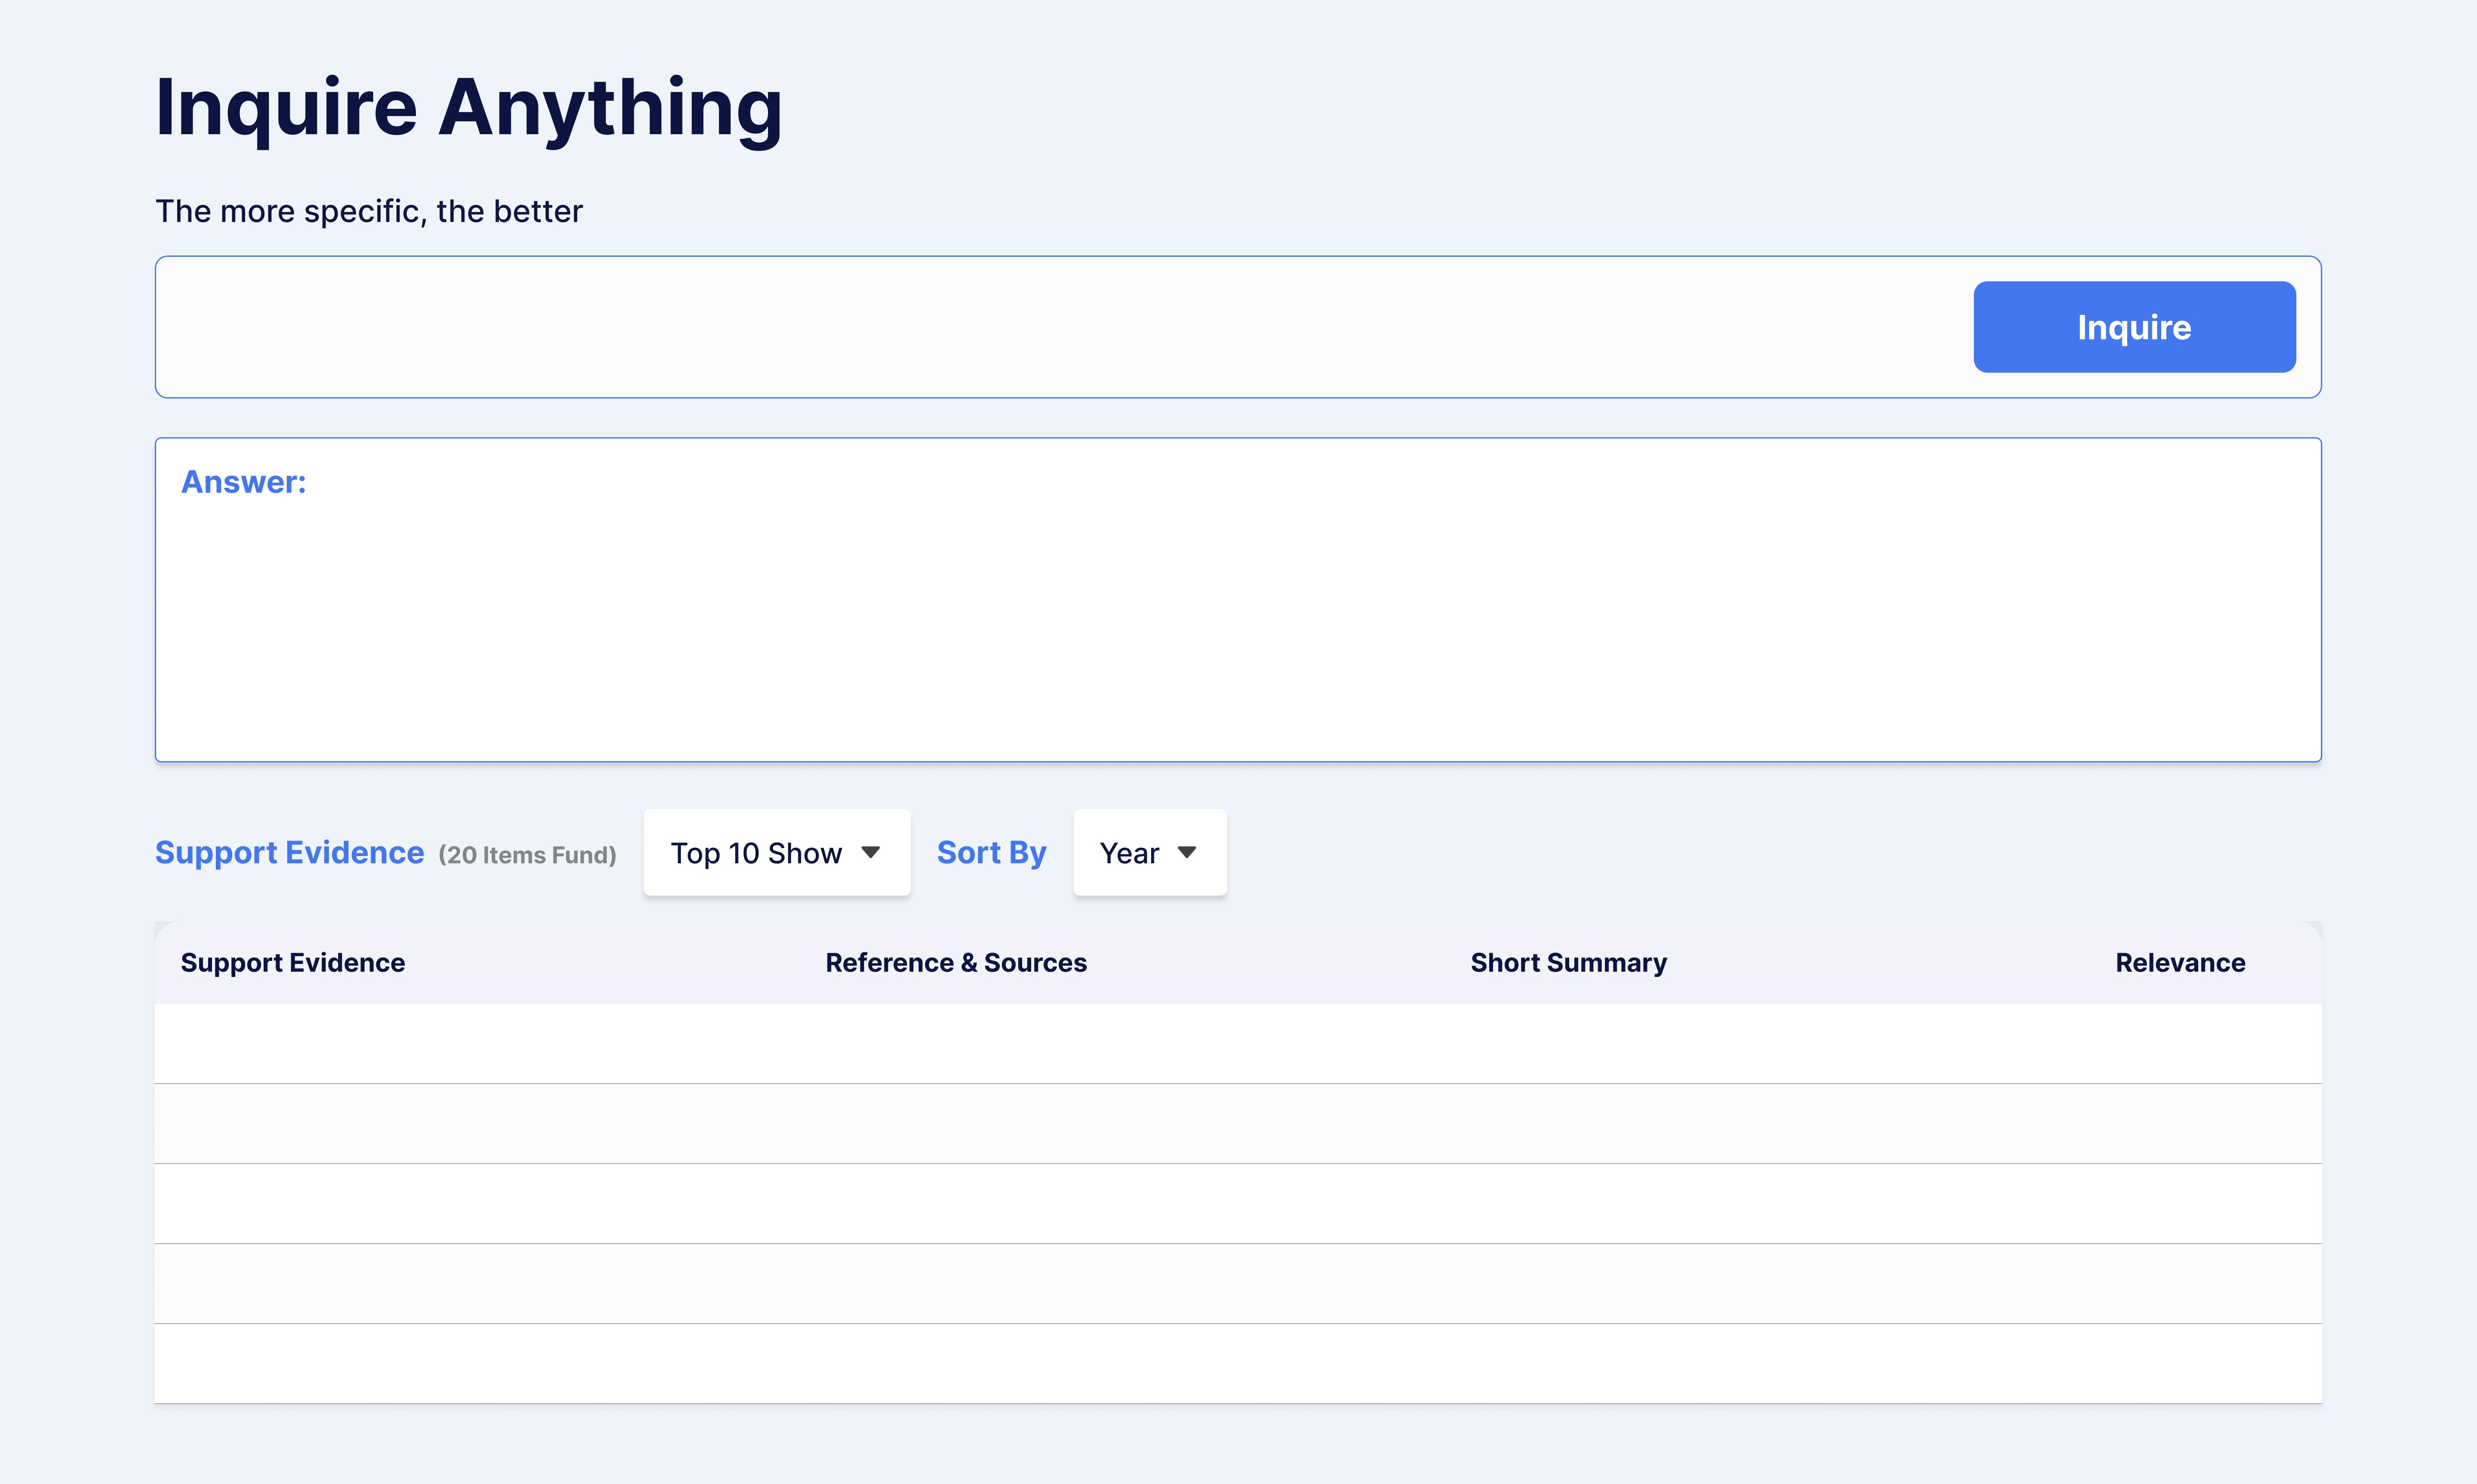Click the 20 Items Fund count text
Viewport: 2477px width, 1484px height.
click(x=528, y=856)
